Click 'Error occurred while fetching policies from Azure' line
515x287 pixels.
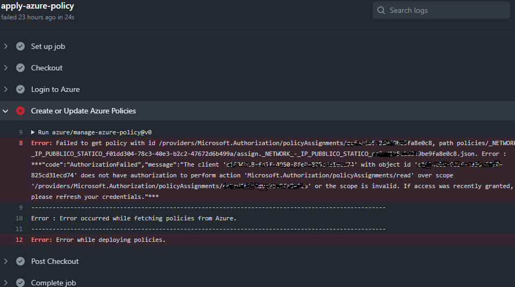pyautogui.click(x=134, y=218)
